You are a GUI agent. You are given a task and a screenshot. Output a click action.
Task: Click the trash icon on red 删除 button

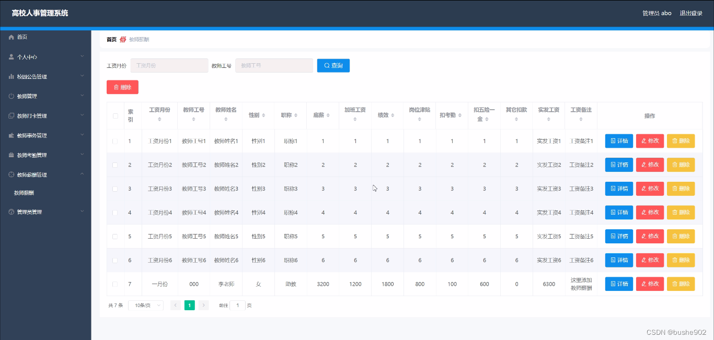(117, 87)
